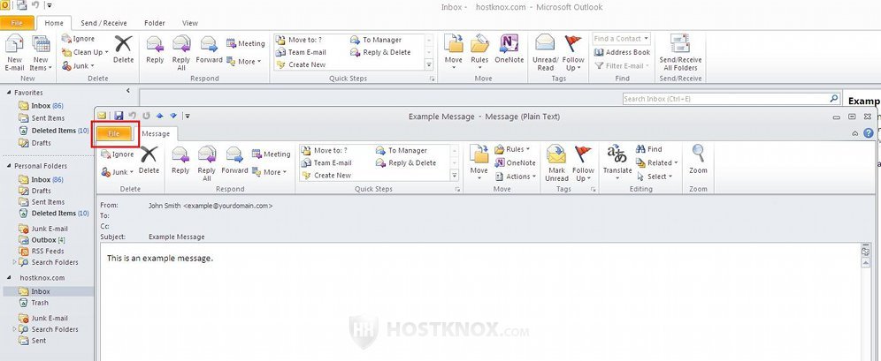The image size is (881, 361).
Task: Click To Manager quick step in main ribbon
Action: (376, 40)
